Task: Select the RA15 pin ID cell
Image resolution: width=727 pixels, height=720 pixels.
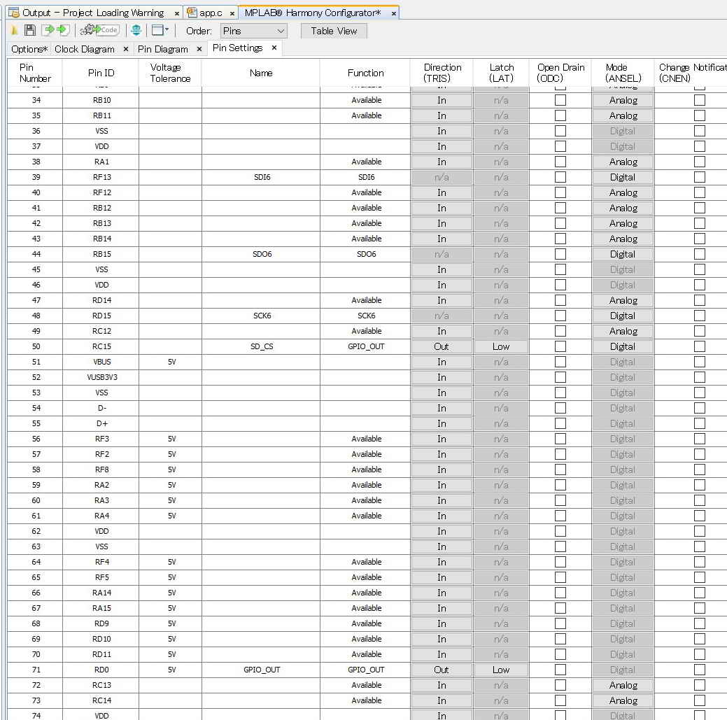Action: pyautogui.click(x=101, y=608)
